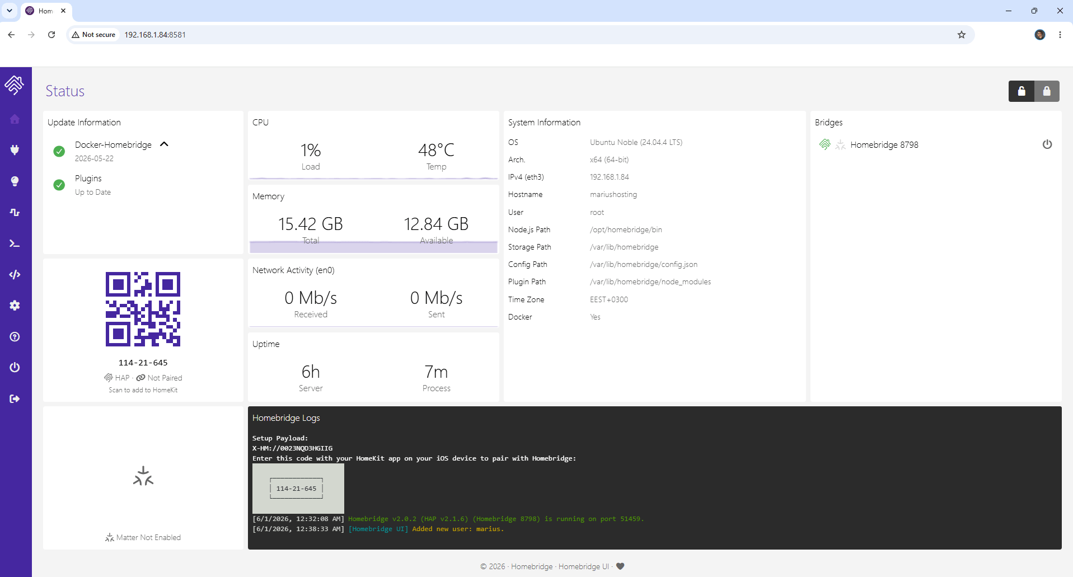Open the Chrome three-dot menu
This screenshot has height=577, width=1073.
tap(1060, 35)
